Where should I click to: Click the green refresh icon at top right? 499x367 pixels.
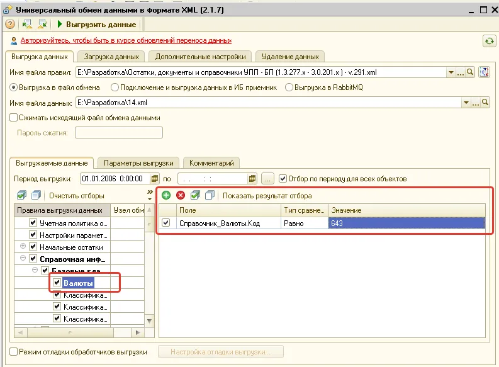tap(489, 41)
